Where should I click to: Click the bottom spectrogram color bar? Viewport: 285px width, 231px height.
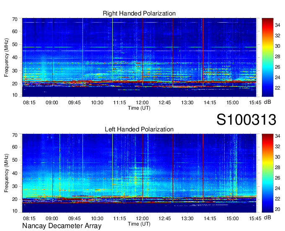pyautogui.click(x=267, y=173)
